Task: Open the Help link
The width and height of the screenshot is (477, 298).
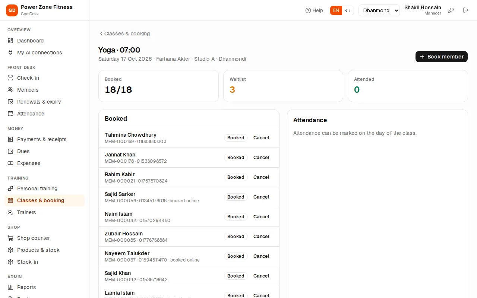Action: 314,10
